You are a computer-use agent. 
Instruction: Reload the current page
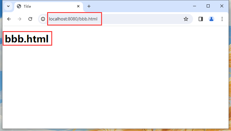coord(30,19)
